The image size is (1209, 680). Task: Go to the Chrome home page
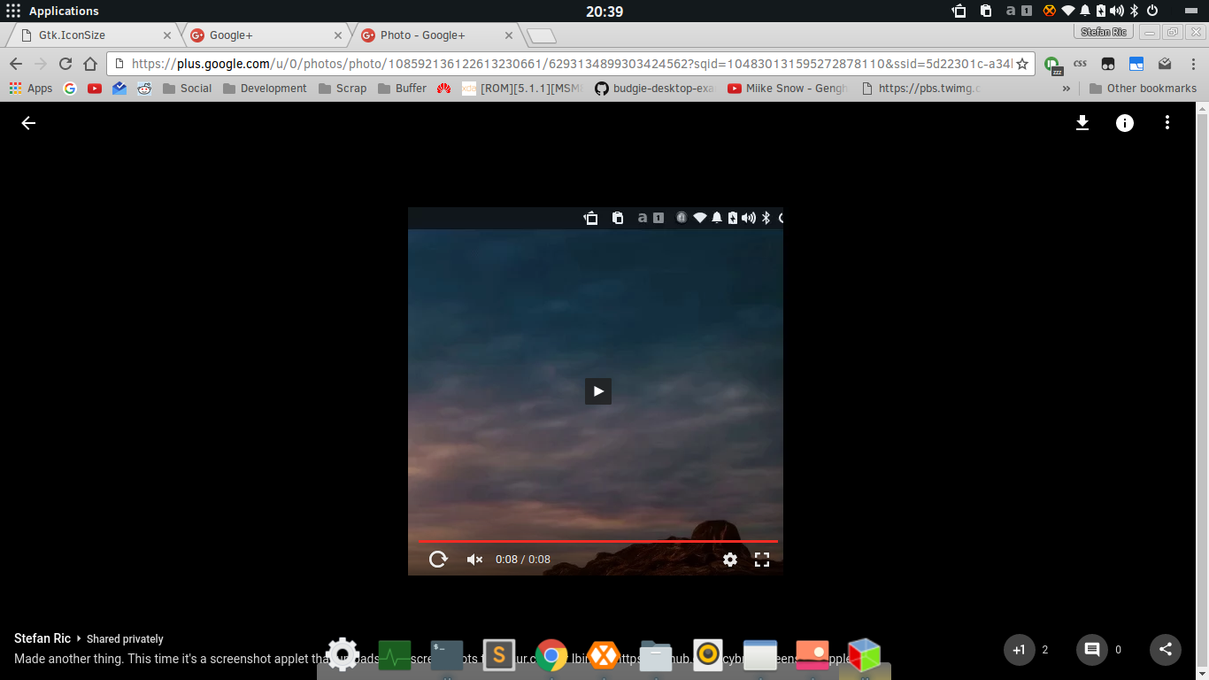click(89, 64)
